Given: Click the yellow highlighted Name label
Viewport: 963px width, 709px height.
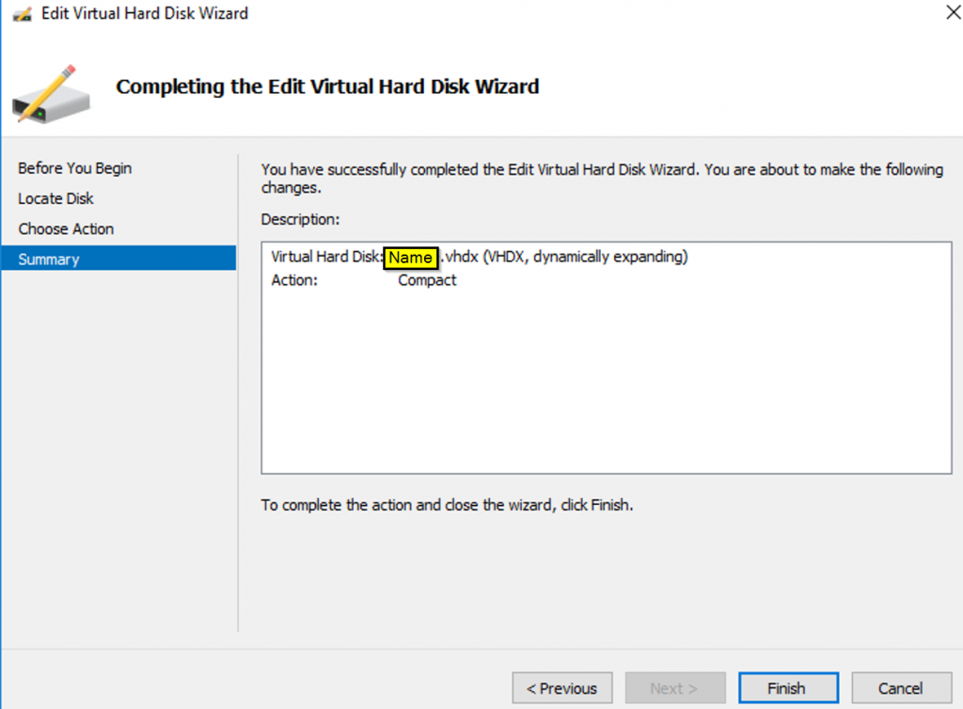Looking at the screenshot, I should (410, 257).
